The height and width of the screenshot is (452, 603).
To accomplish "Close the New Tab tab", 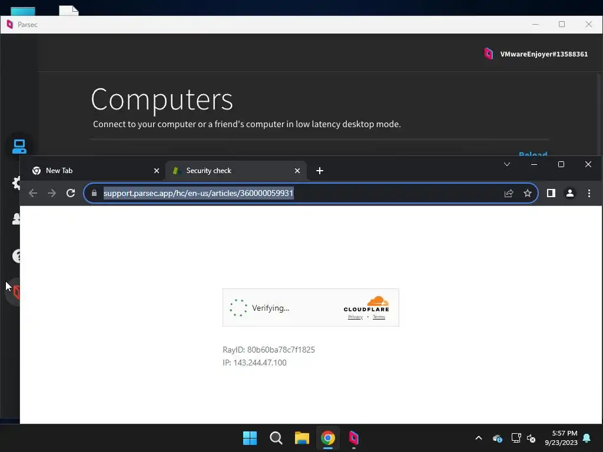I will pyautogui.click(x=157, y=171).
